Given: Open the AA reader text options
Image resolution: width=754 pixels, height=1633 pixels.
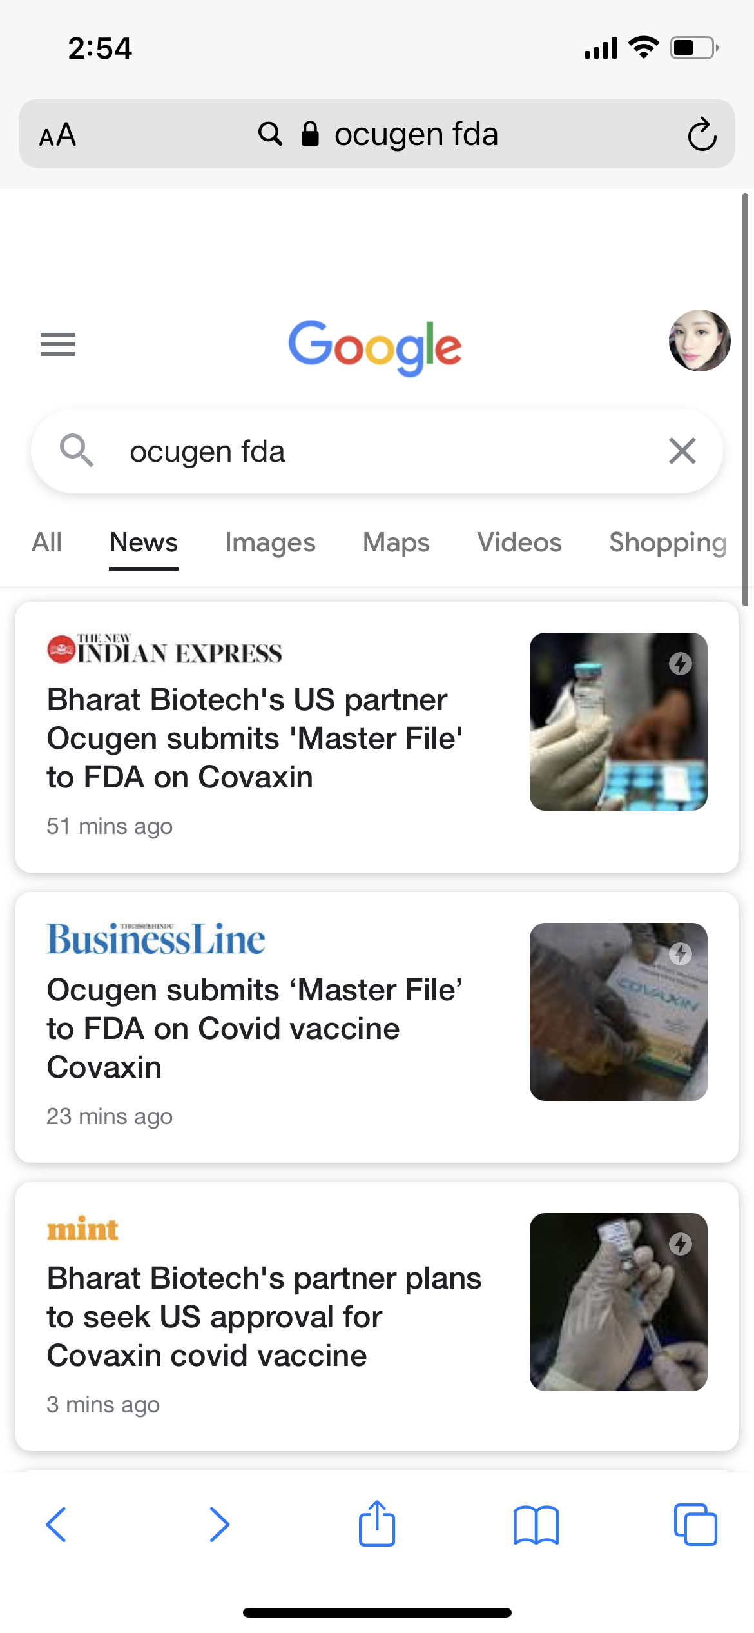Looking at the screenshot, I should click(x=58, y=135).
